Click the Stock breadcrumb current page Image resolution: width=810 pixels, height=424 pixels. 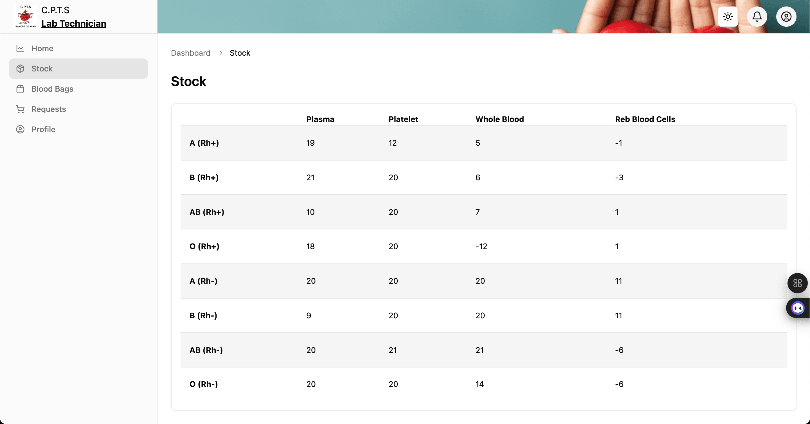240,53
